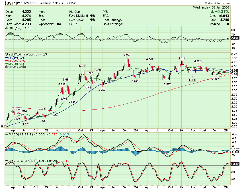Click the 5.021 peak yield label

coord(127,55)
